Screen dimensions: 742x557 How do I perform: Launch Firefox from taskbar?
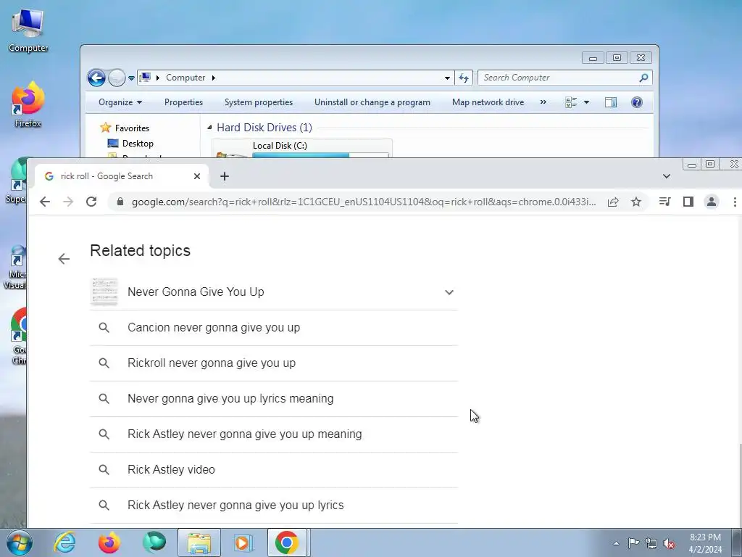point(109,542)
